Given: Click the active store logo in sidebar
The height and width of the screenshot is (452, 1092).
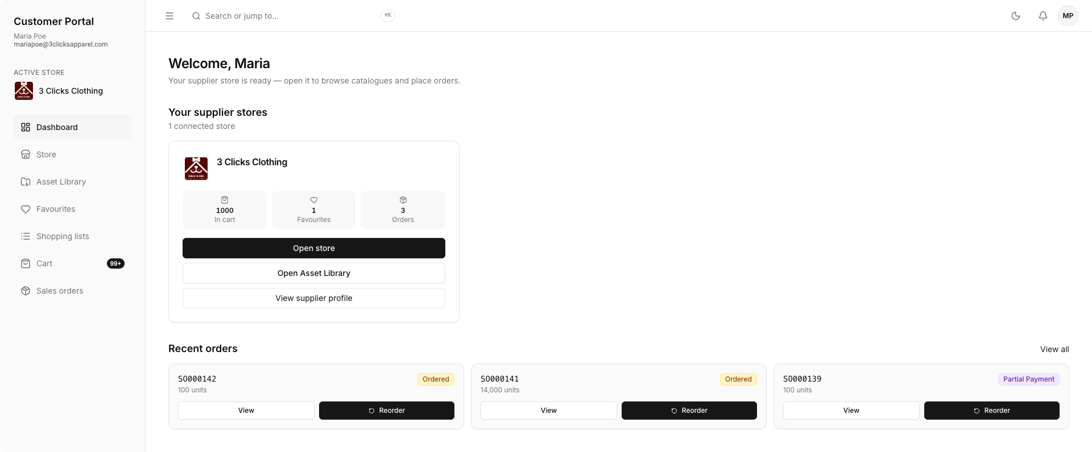Looking at the screenshot, I should pyautogui.click(x=24, y=91).
